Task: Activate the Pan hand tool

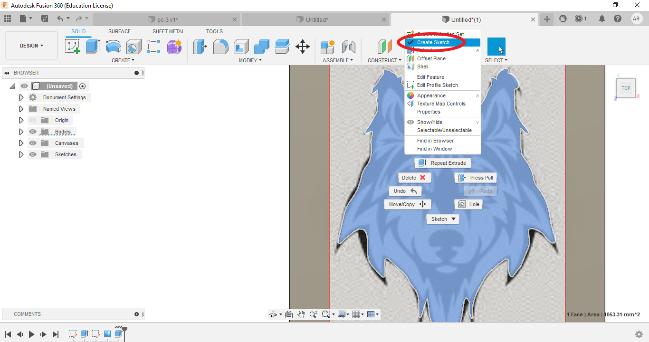Action: 301,314
